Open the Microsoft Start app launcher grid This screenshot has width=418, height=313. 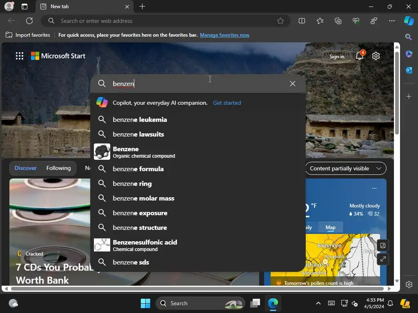pos(20,56)
